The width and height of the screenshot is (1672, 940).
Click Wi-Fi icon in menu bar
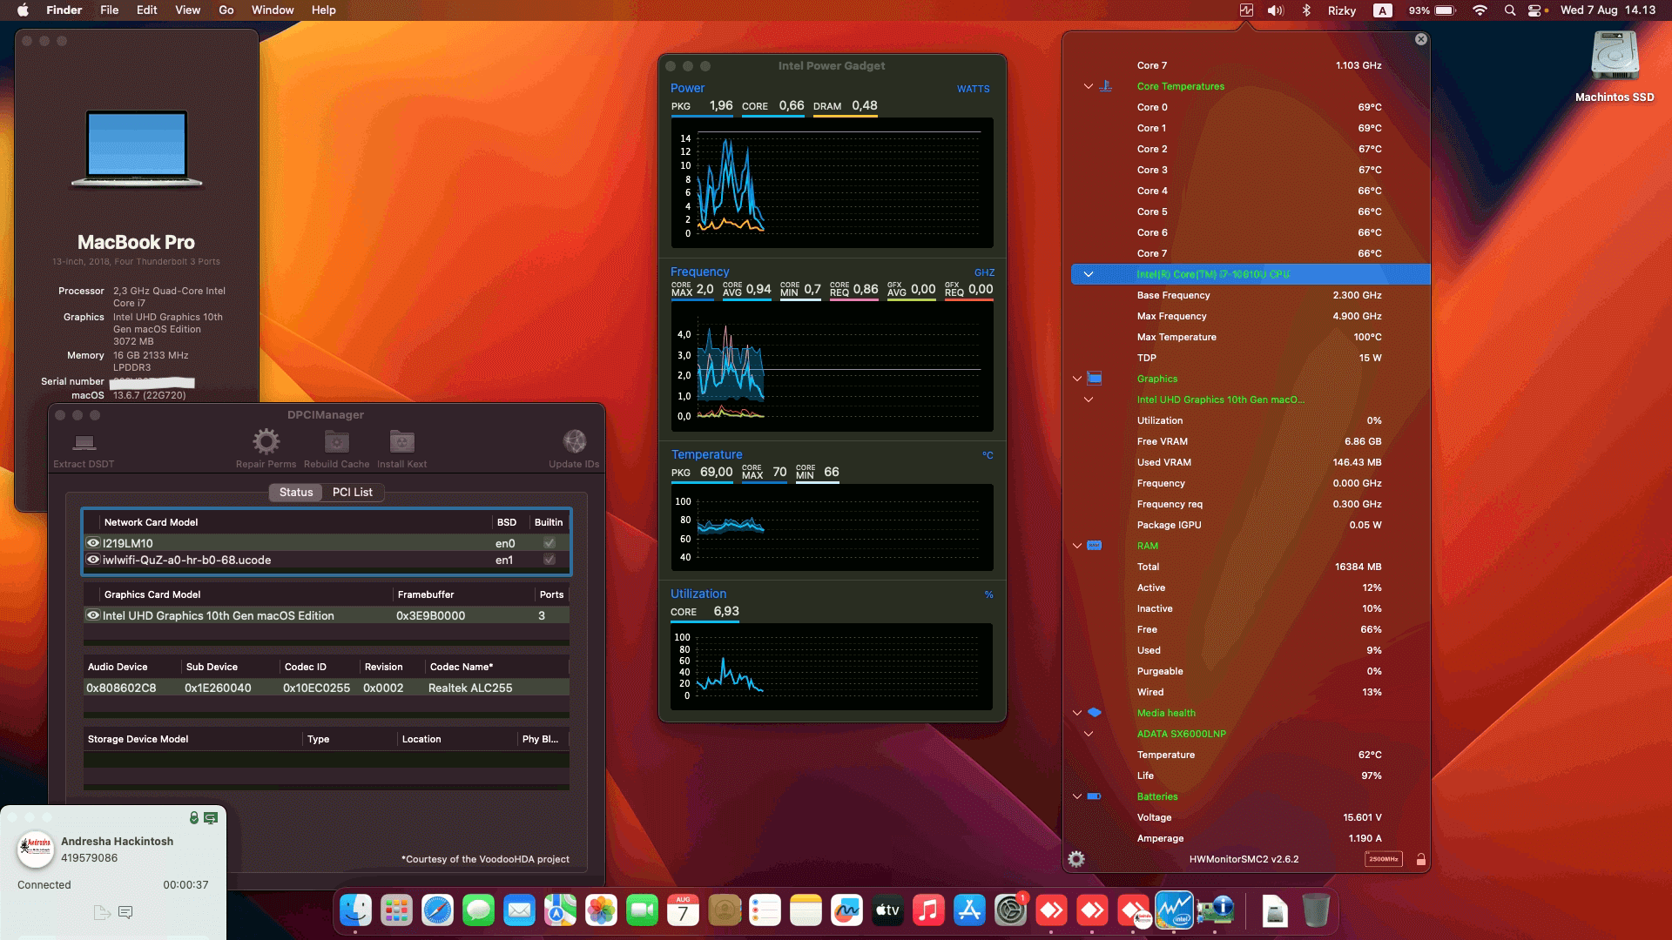(x=1480, y=10)
